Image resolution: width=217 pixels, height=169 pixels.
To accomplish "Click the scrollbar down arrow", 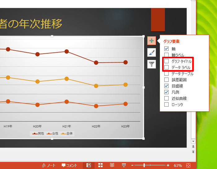I will (x=193, y=141).
